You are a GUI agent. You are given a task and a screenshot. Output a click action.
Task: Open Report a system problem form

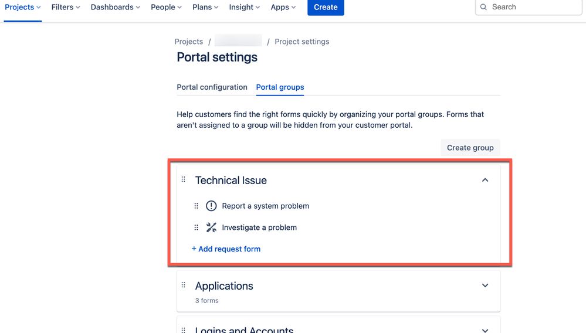tap(265, 206)
